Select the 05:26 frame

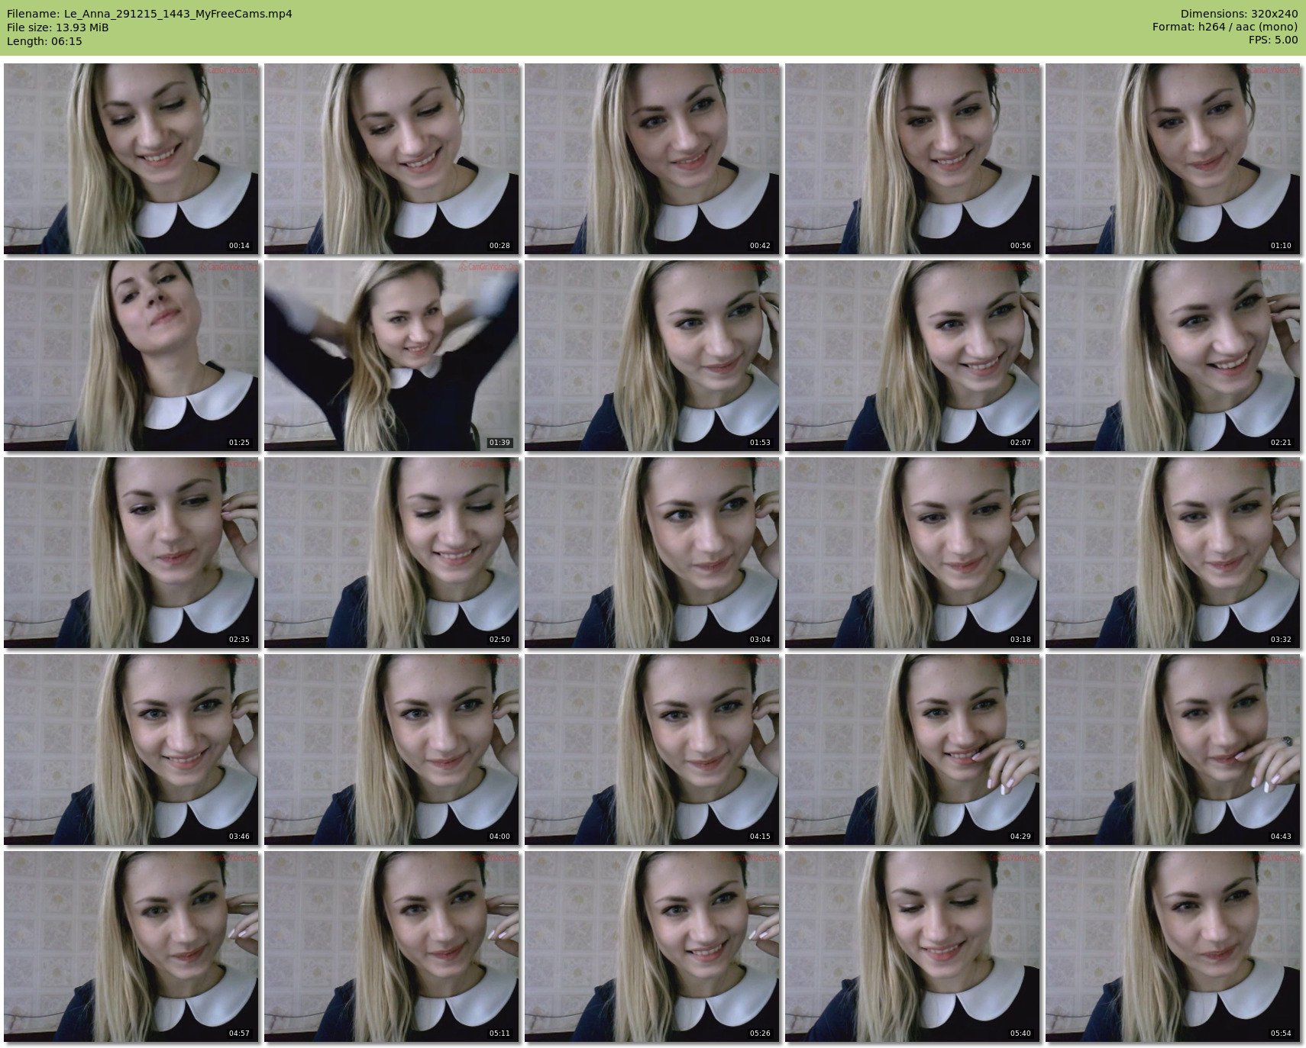pos(651,946)
